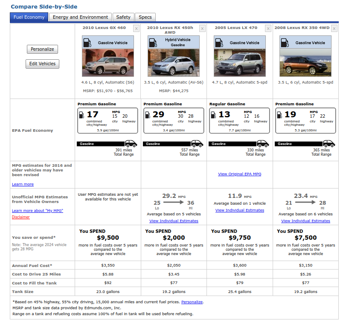Click the 11.9 MPG owner estimate value

239,196
